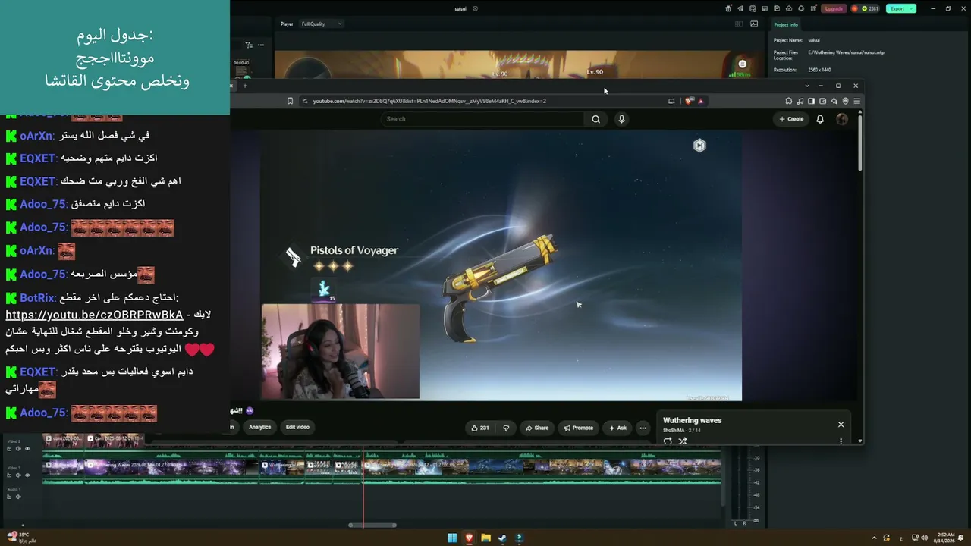Open a new browser tab with the plus button
Viewport: 971px width, 546px height.
pos(245,86)
